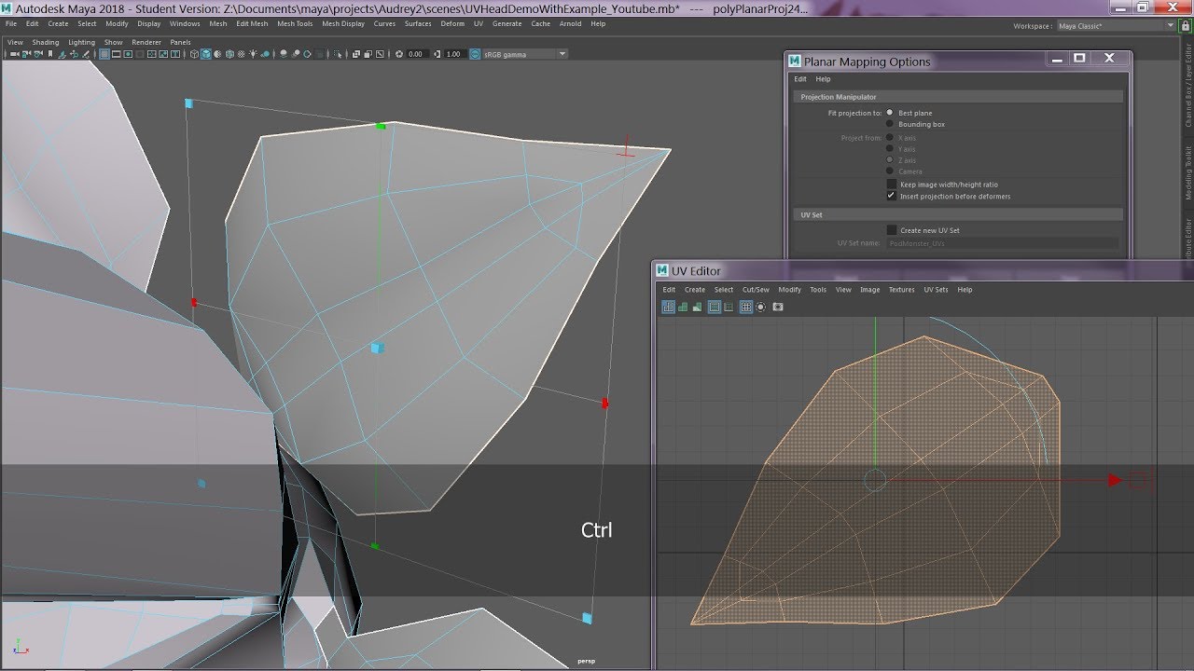Viewport: 1194px width, 671px height.
Task: Toggle UV Editor grid display icon
Action: 746,307
